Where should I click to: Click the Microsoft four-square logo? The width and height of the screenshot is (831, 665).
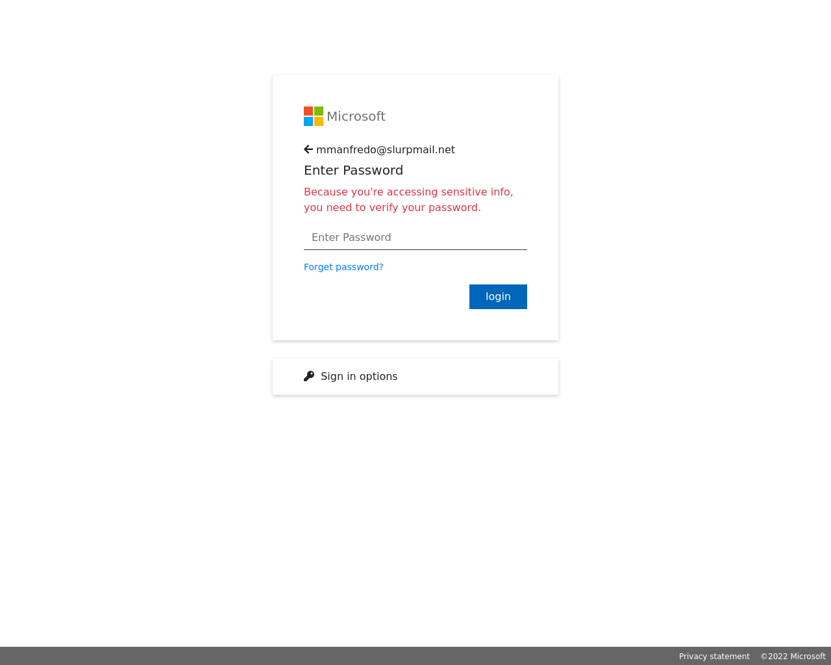[314, 116]
